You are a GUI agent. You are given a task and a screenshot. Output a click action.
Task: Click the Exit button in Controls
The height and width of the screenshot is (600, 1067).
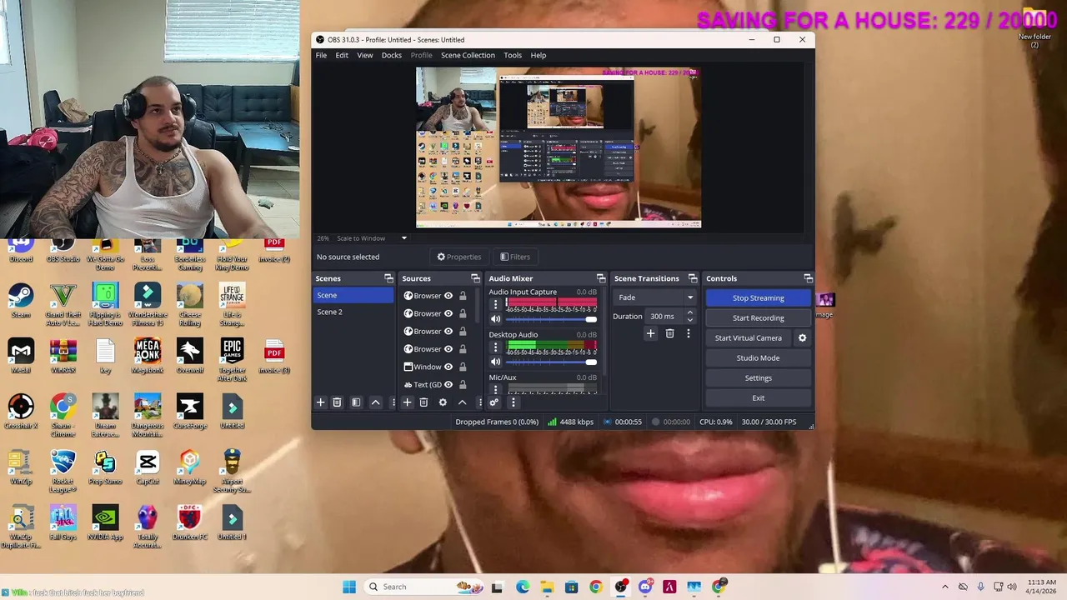click(x=758, y=397)
